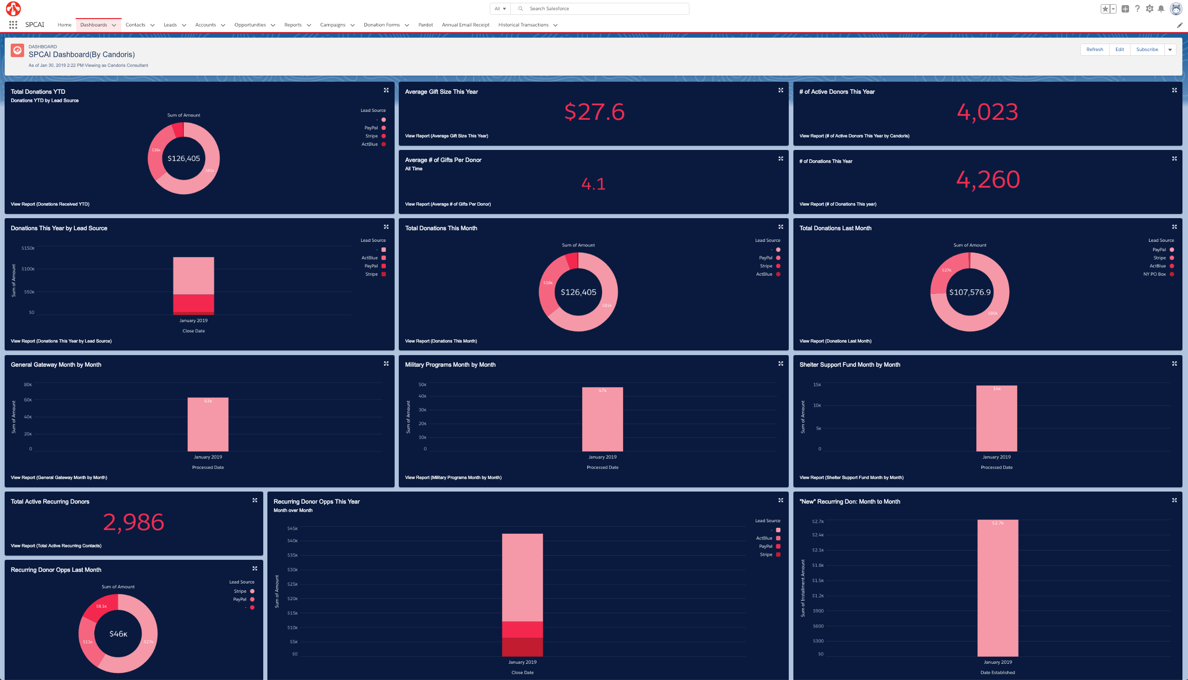1188x680 pixels.
Task: Toggle the PayPal legend in Total Donations YTD
Action: click(x=383, y=128)
